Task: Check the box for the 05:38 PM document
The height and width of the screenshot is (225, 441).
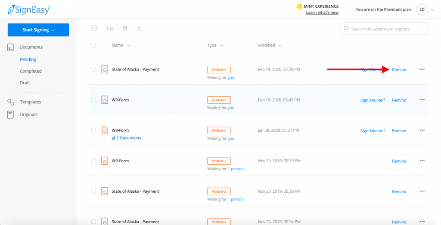Action: [x=93, y=191]
